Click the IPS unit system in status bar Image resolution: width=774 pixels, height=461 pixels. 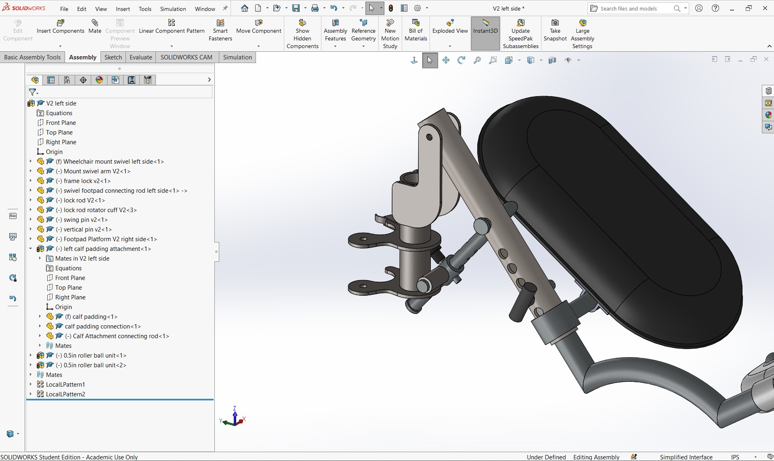tap(735, 457)
